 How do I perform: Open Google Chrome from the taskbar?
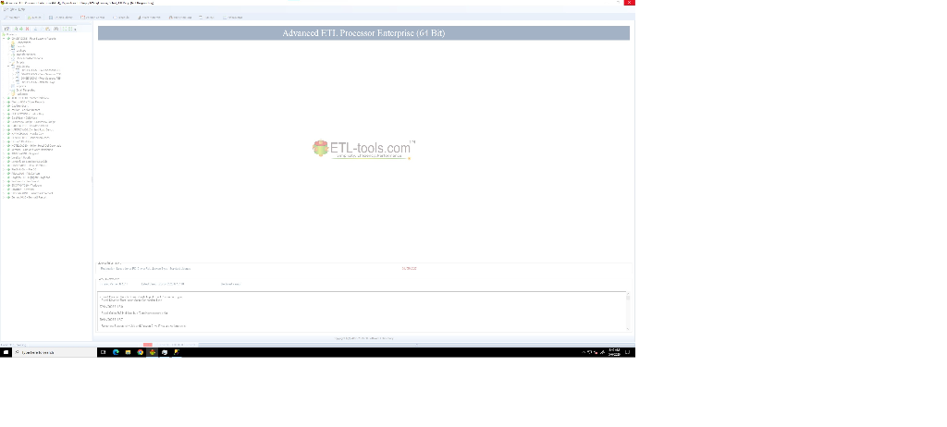pyautogui.click(x=141, y=352)
